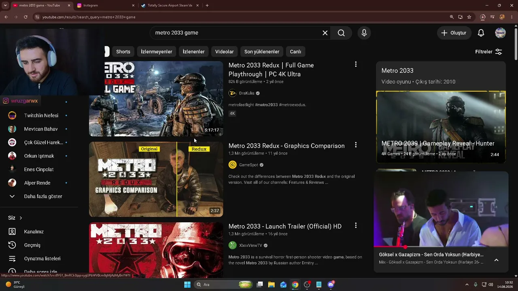Open Metro 2033 - Launch Trailer title

click(285, 226)
